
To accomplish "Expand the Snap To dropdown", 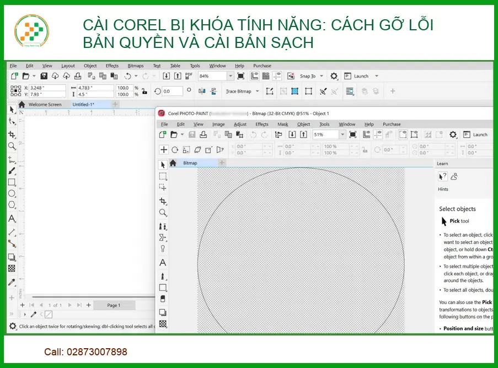I will (321, 76).
